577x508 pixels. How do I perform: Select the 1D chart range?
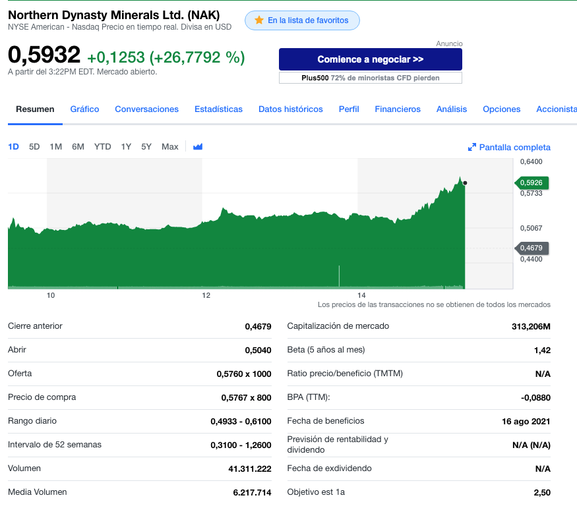pyautogui.click(x=13, y=147)
